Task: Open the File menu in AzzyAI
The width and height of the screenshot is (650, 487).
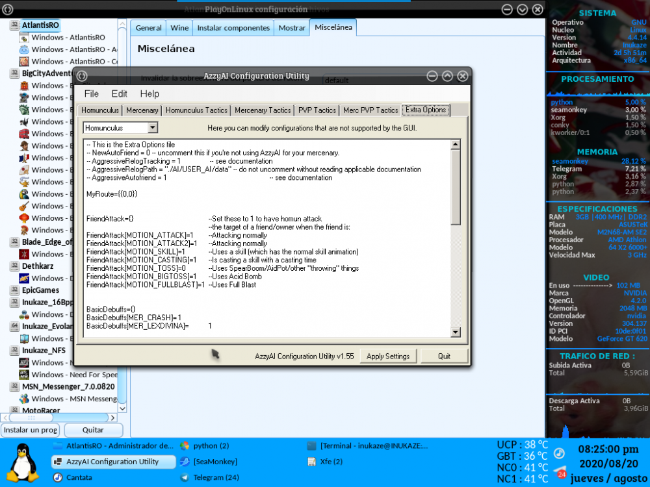Action: point(91,94)
